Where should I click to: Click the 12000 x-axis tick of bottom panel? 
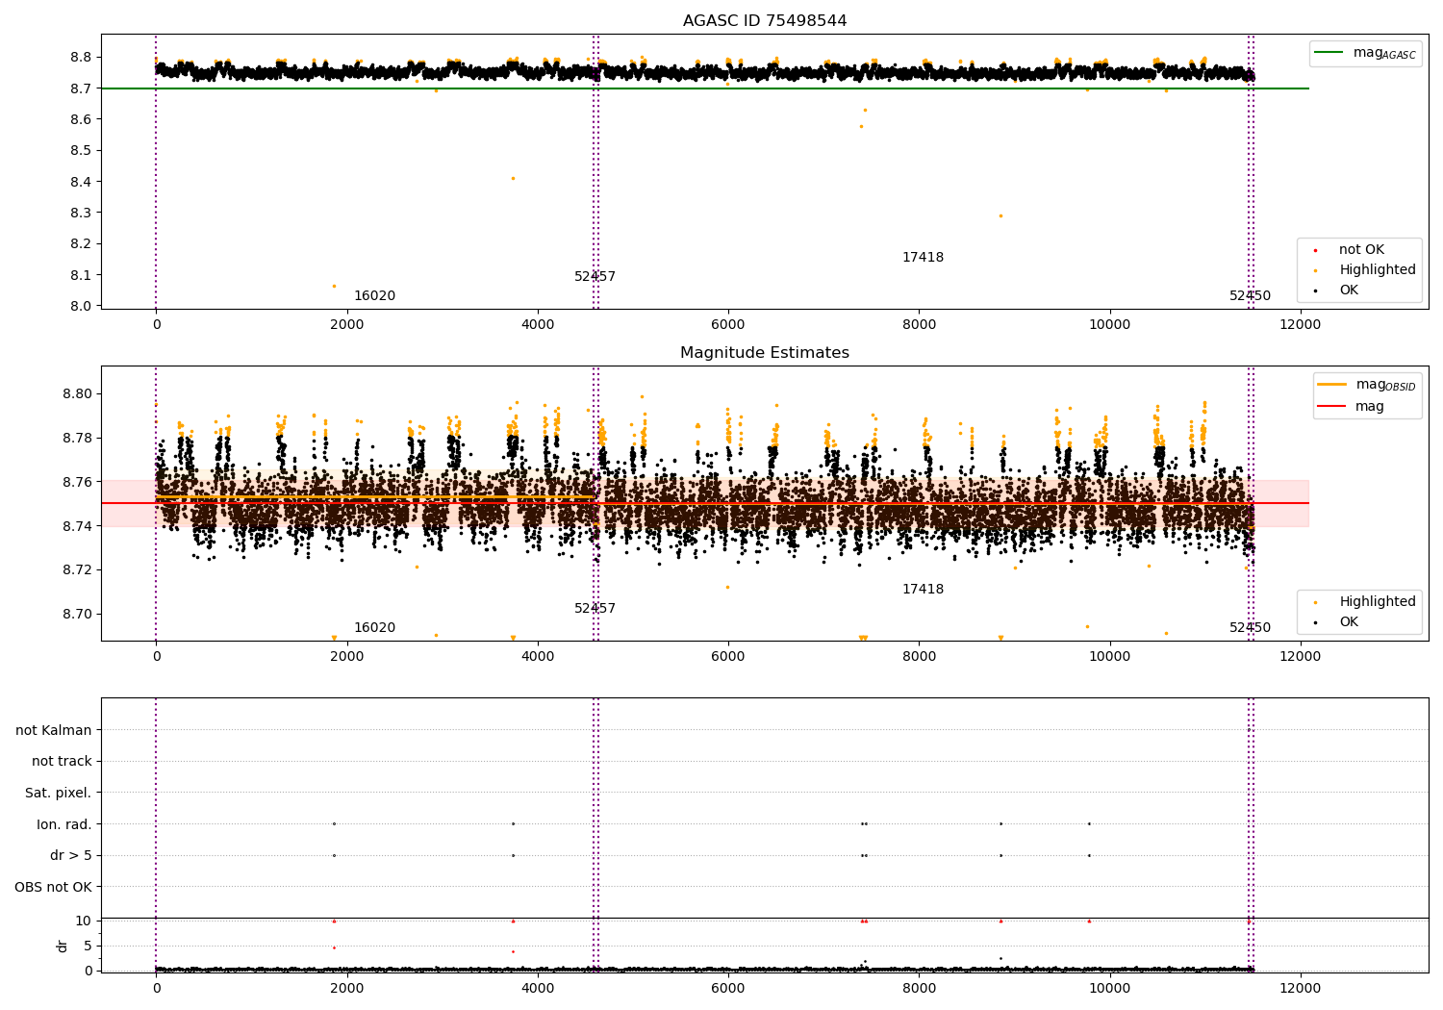click(x=1301, y=989)
